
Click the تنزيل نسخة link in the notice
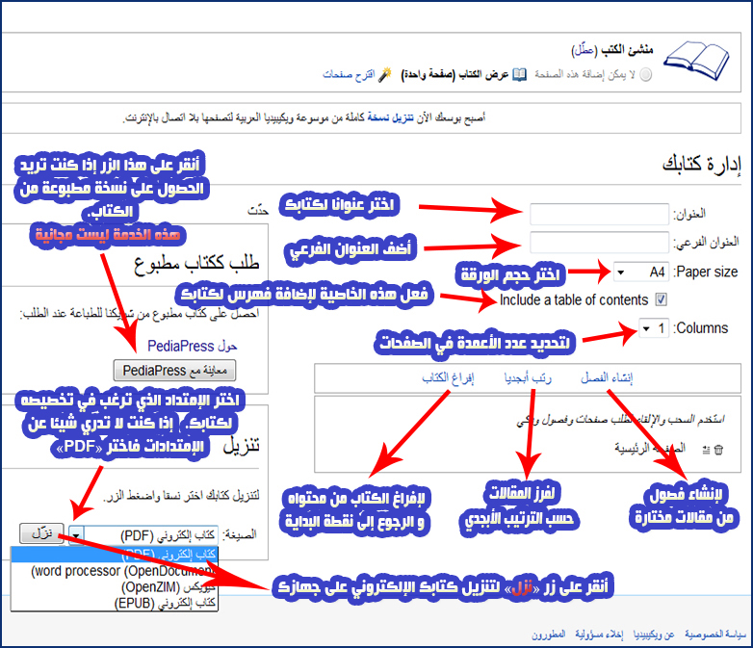click(390, 117)
